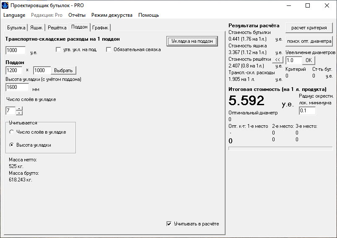Switch to the График tab
This screenshot has height=238, width=337.
pos(100,28)
